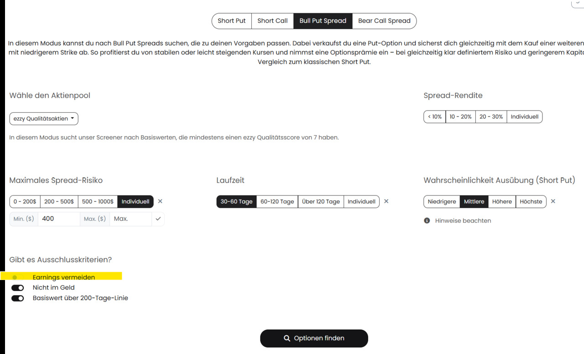Switch to the Bear Call Spread tab
This screenshot has height=354, width=584.
click(384, 21)
